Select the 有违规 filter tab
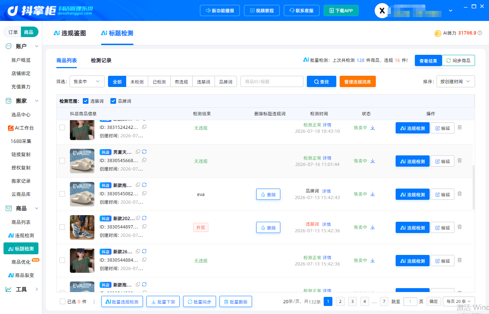 click(x=181, y=82)
